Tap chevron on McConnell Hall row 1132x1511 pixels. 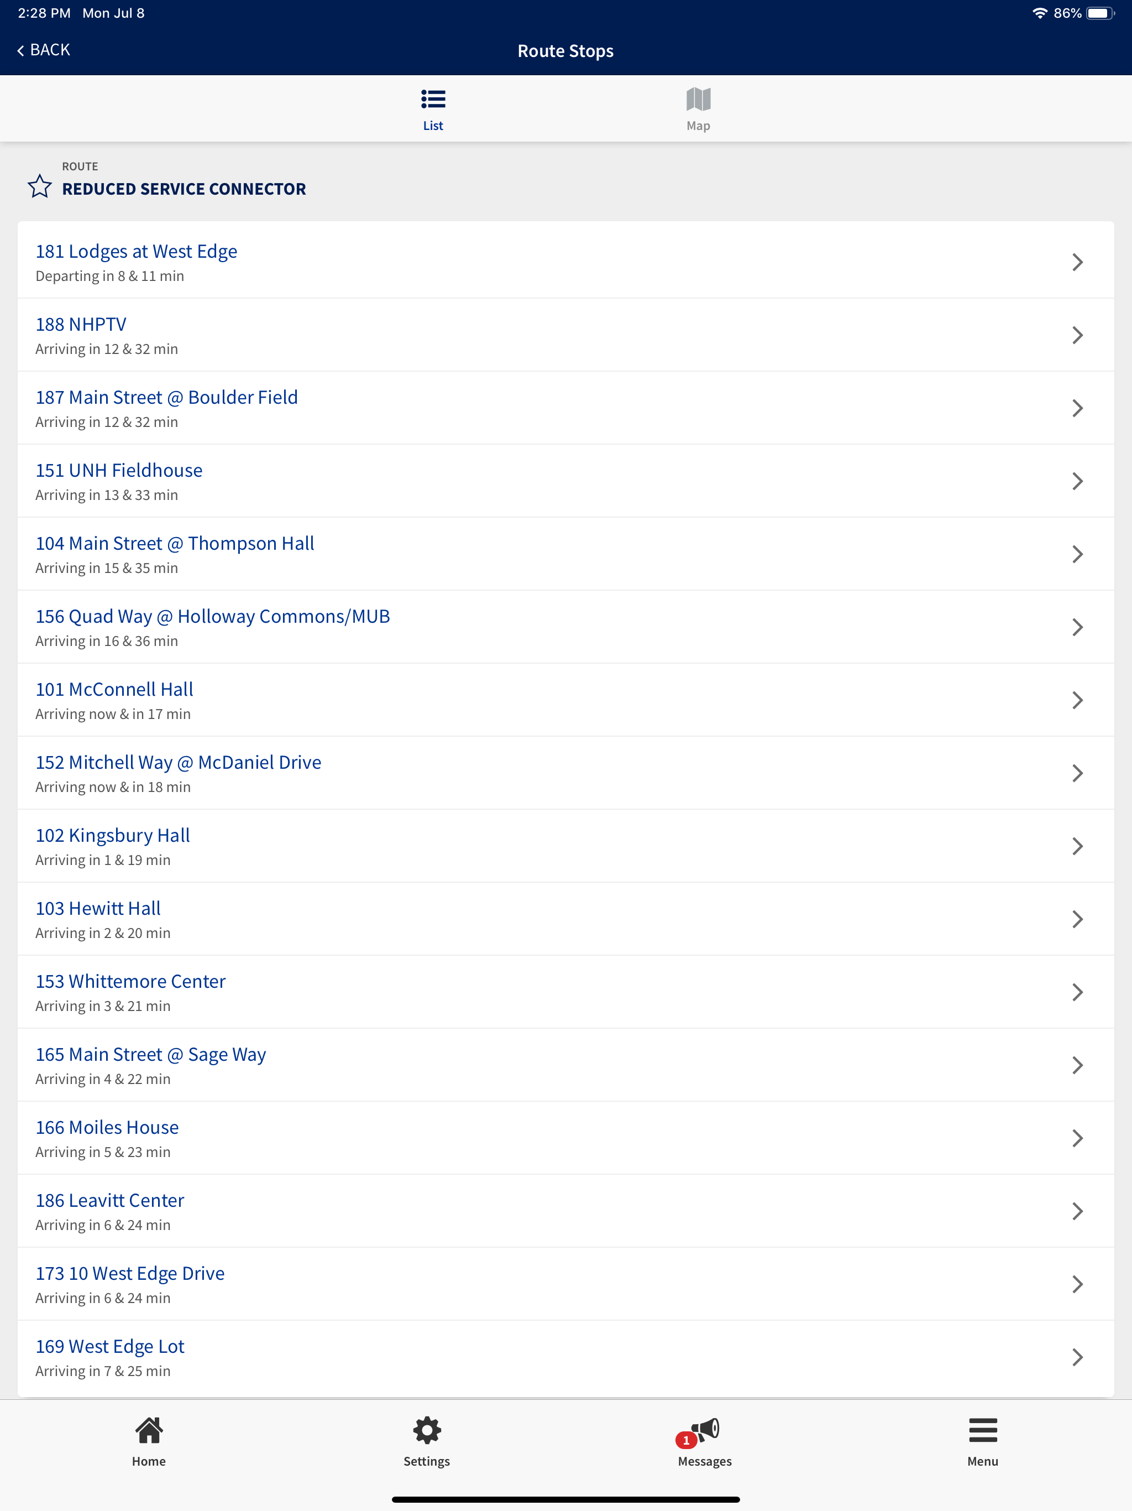[1077, 701]
